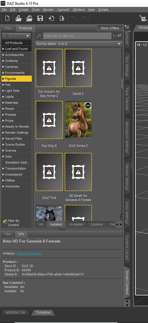The height and width of the screenshot is (323, 148).
Task: Open the File menu
Action: click(4, 10)
